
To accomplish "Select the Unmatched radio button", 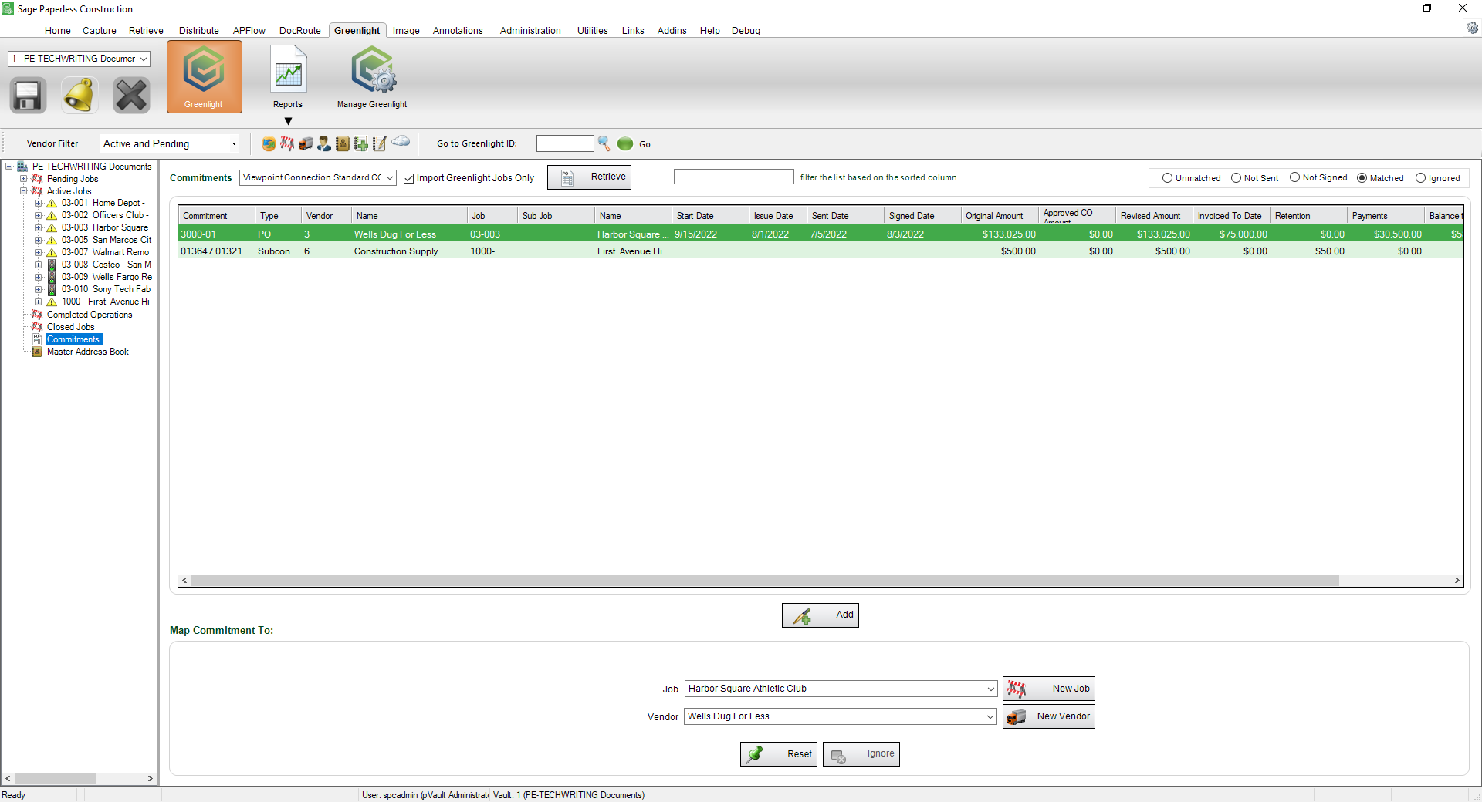I will 1167,178.
